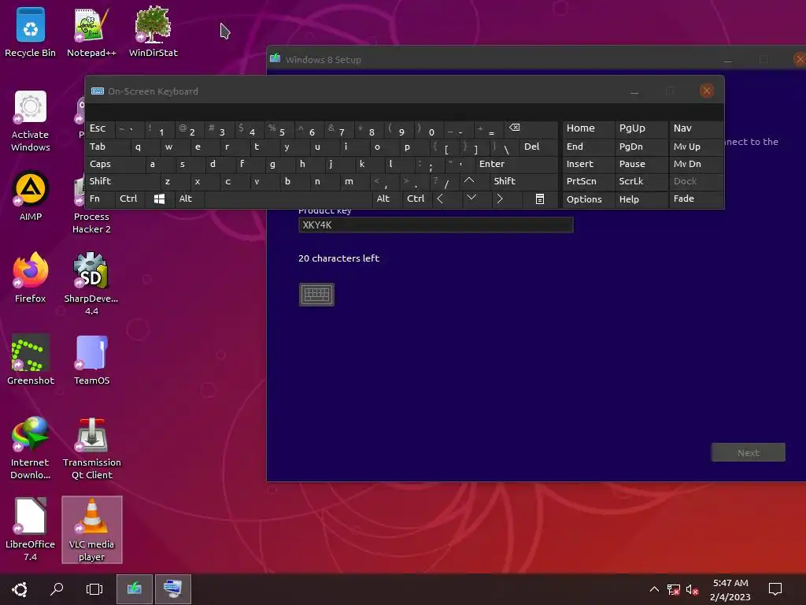806x605 pixels.
Task: Open Firefox from the desktop
Action: click(31, 278)
